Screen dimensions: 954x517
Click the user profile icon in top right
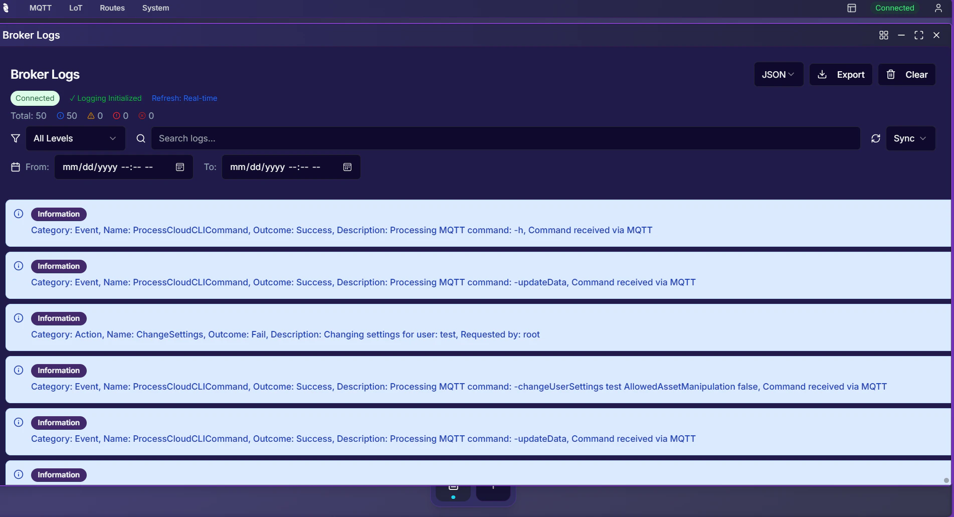click(938, 8)
